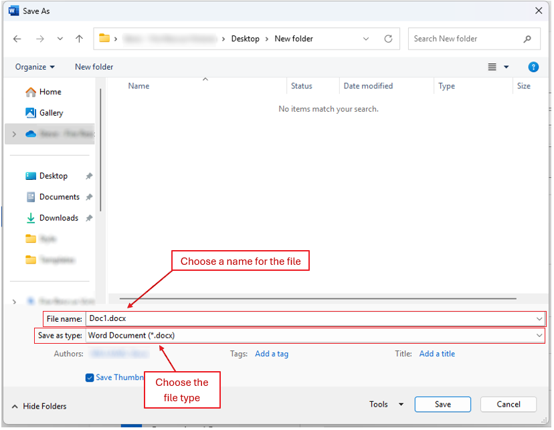Unpin Downloads from quick access
554x430 pixels.
[x=88, y=217]
